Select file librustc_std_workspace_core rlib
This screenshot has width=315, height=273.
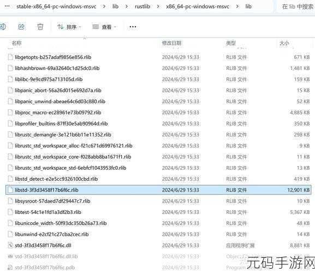pos(73,157)
